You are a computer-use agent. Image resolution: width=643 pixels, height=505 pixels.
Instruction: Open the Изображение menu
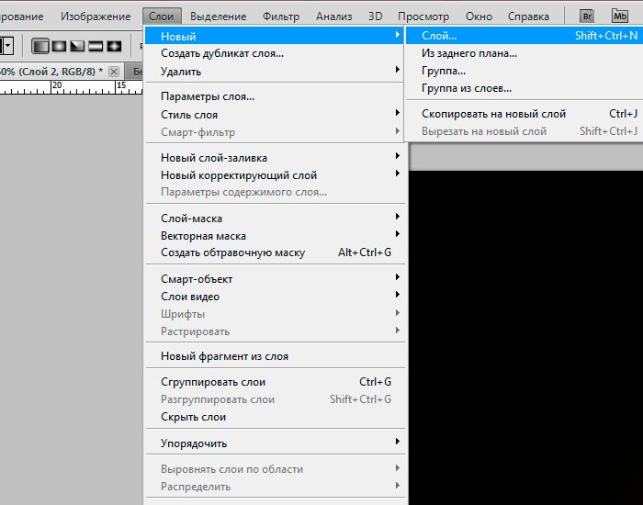pyautogui.click(x=96, y=17)
